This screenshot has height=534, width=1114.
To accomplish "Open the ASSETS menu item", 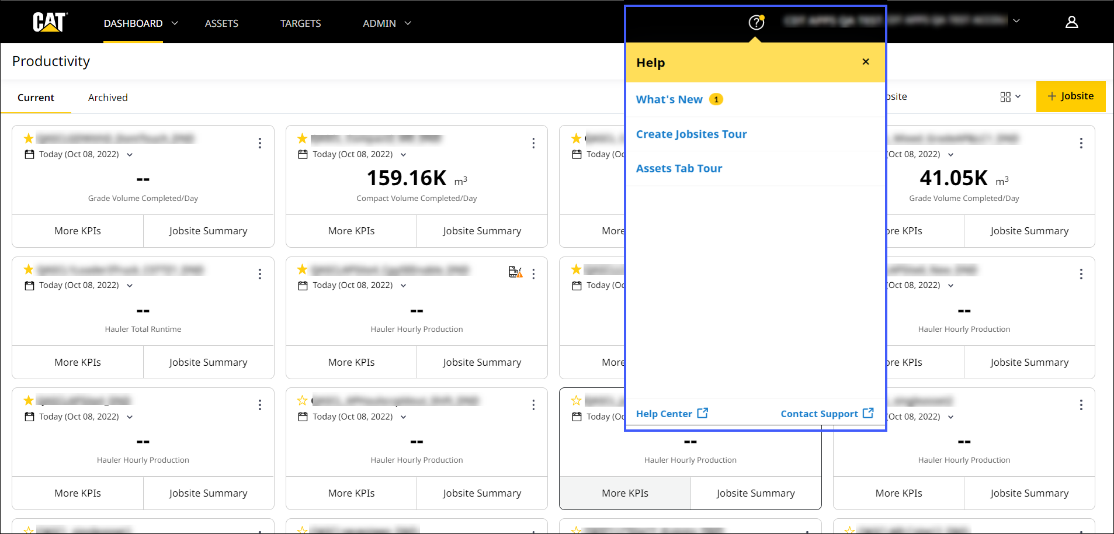I will point(221,23).
